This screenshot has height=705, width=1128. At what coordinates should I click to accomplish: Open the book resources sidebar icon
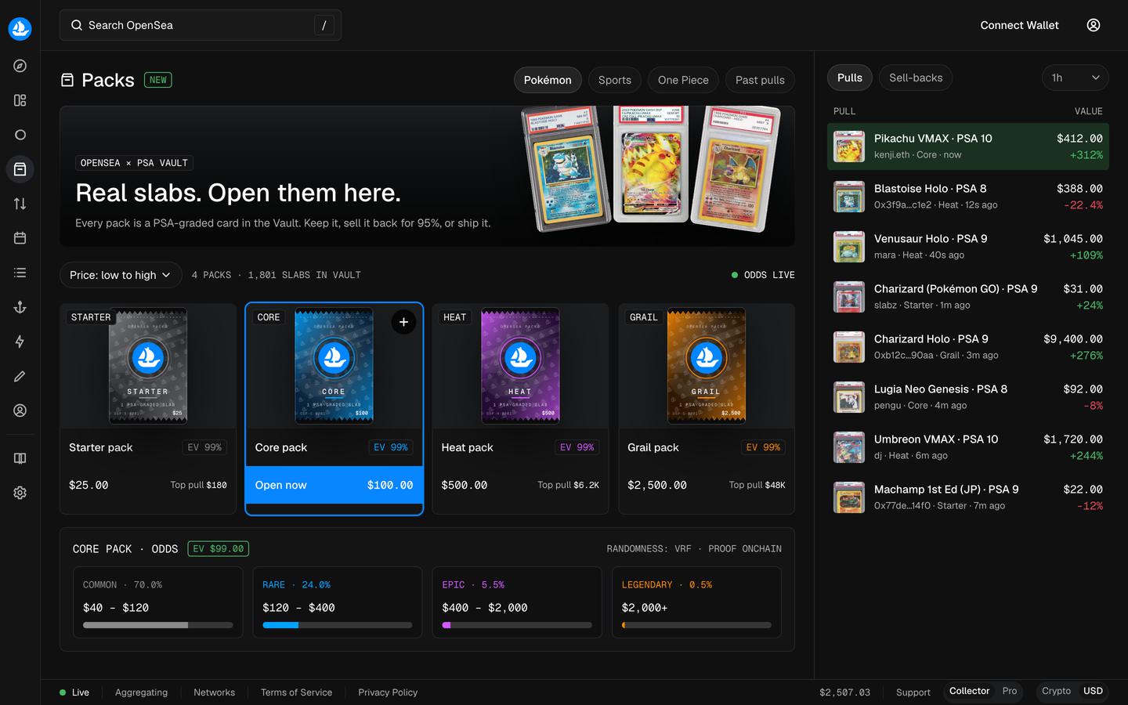click(20, 458)
